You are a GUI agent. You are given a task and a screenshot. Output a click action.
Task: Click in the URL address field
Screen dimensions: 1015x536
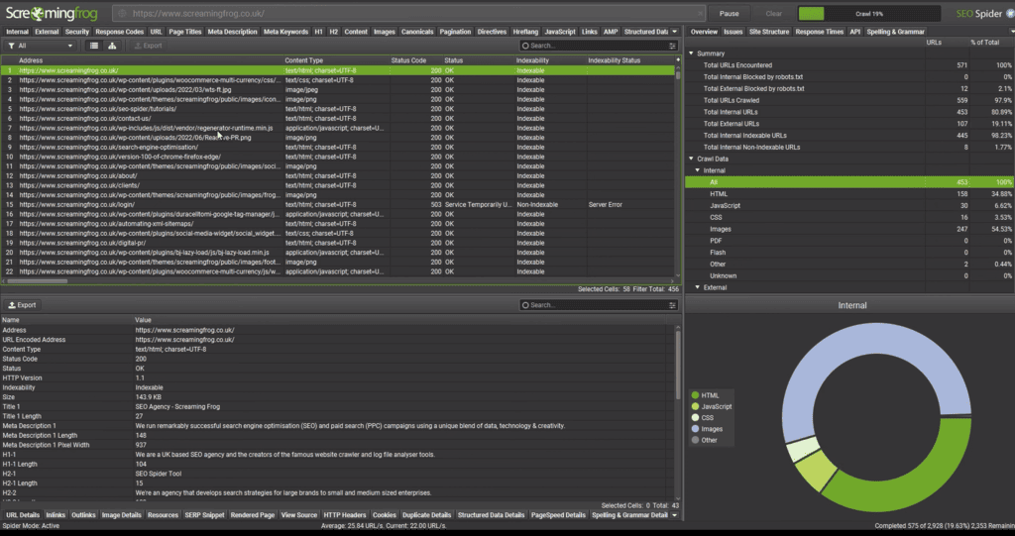tap(407, 13)
